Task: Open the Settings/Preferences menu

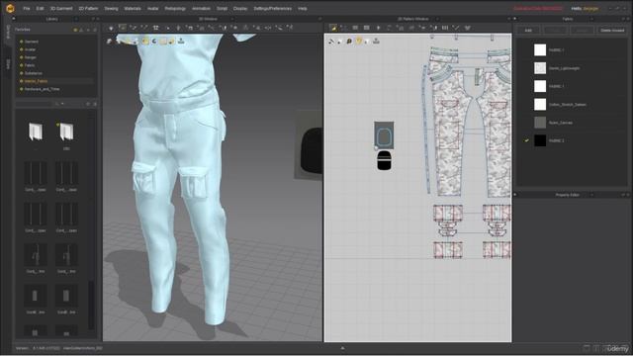Action: (273, 9)
